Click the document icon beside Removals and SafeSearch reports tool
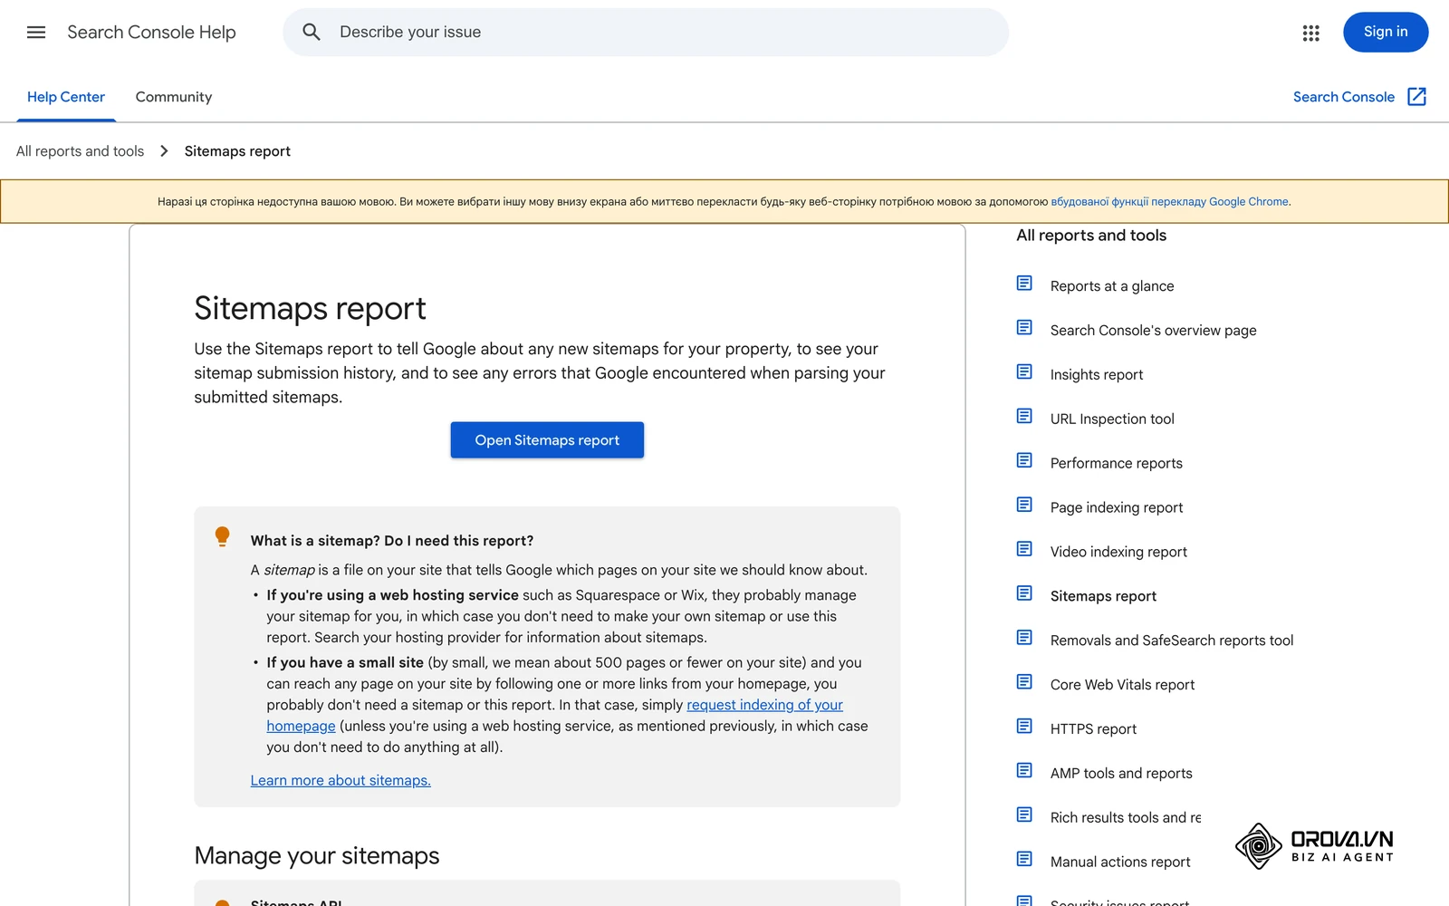1449x906 pixels. pyautogui.click(x=1024, y=638)
